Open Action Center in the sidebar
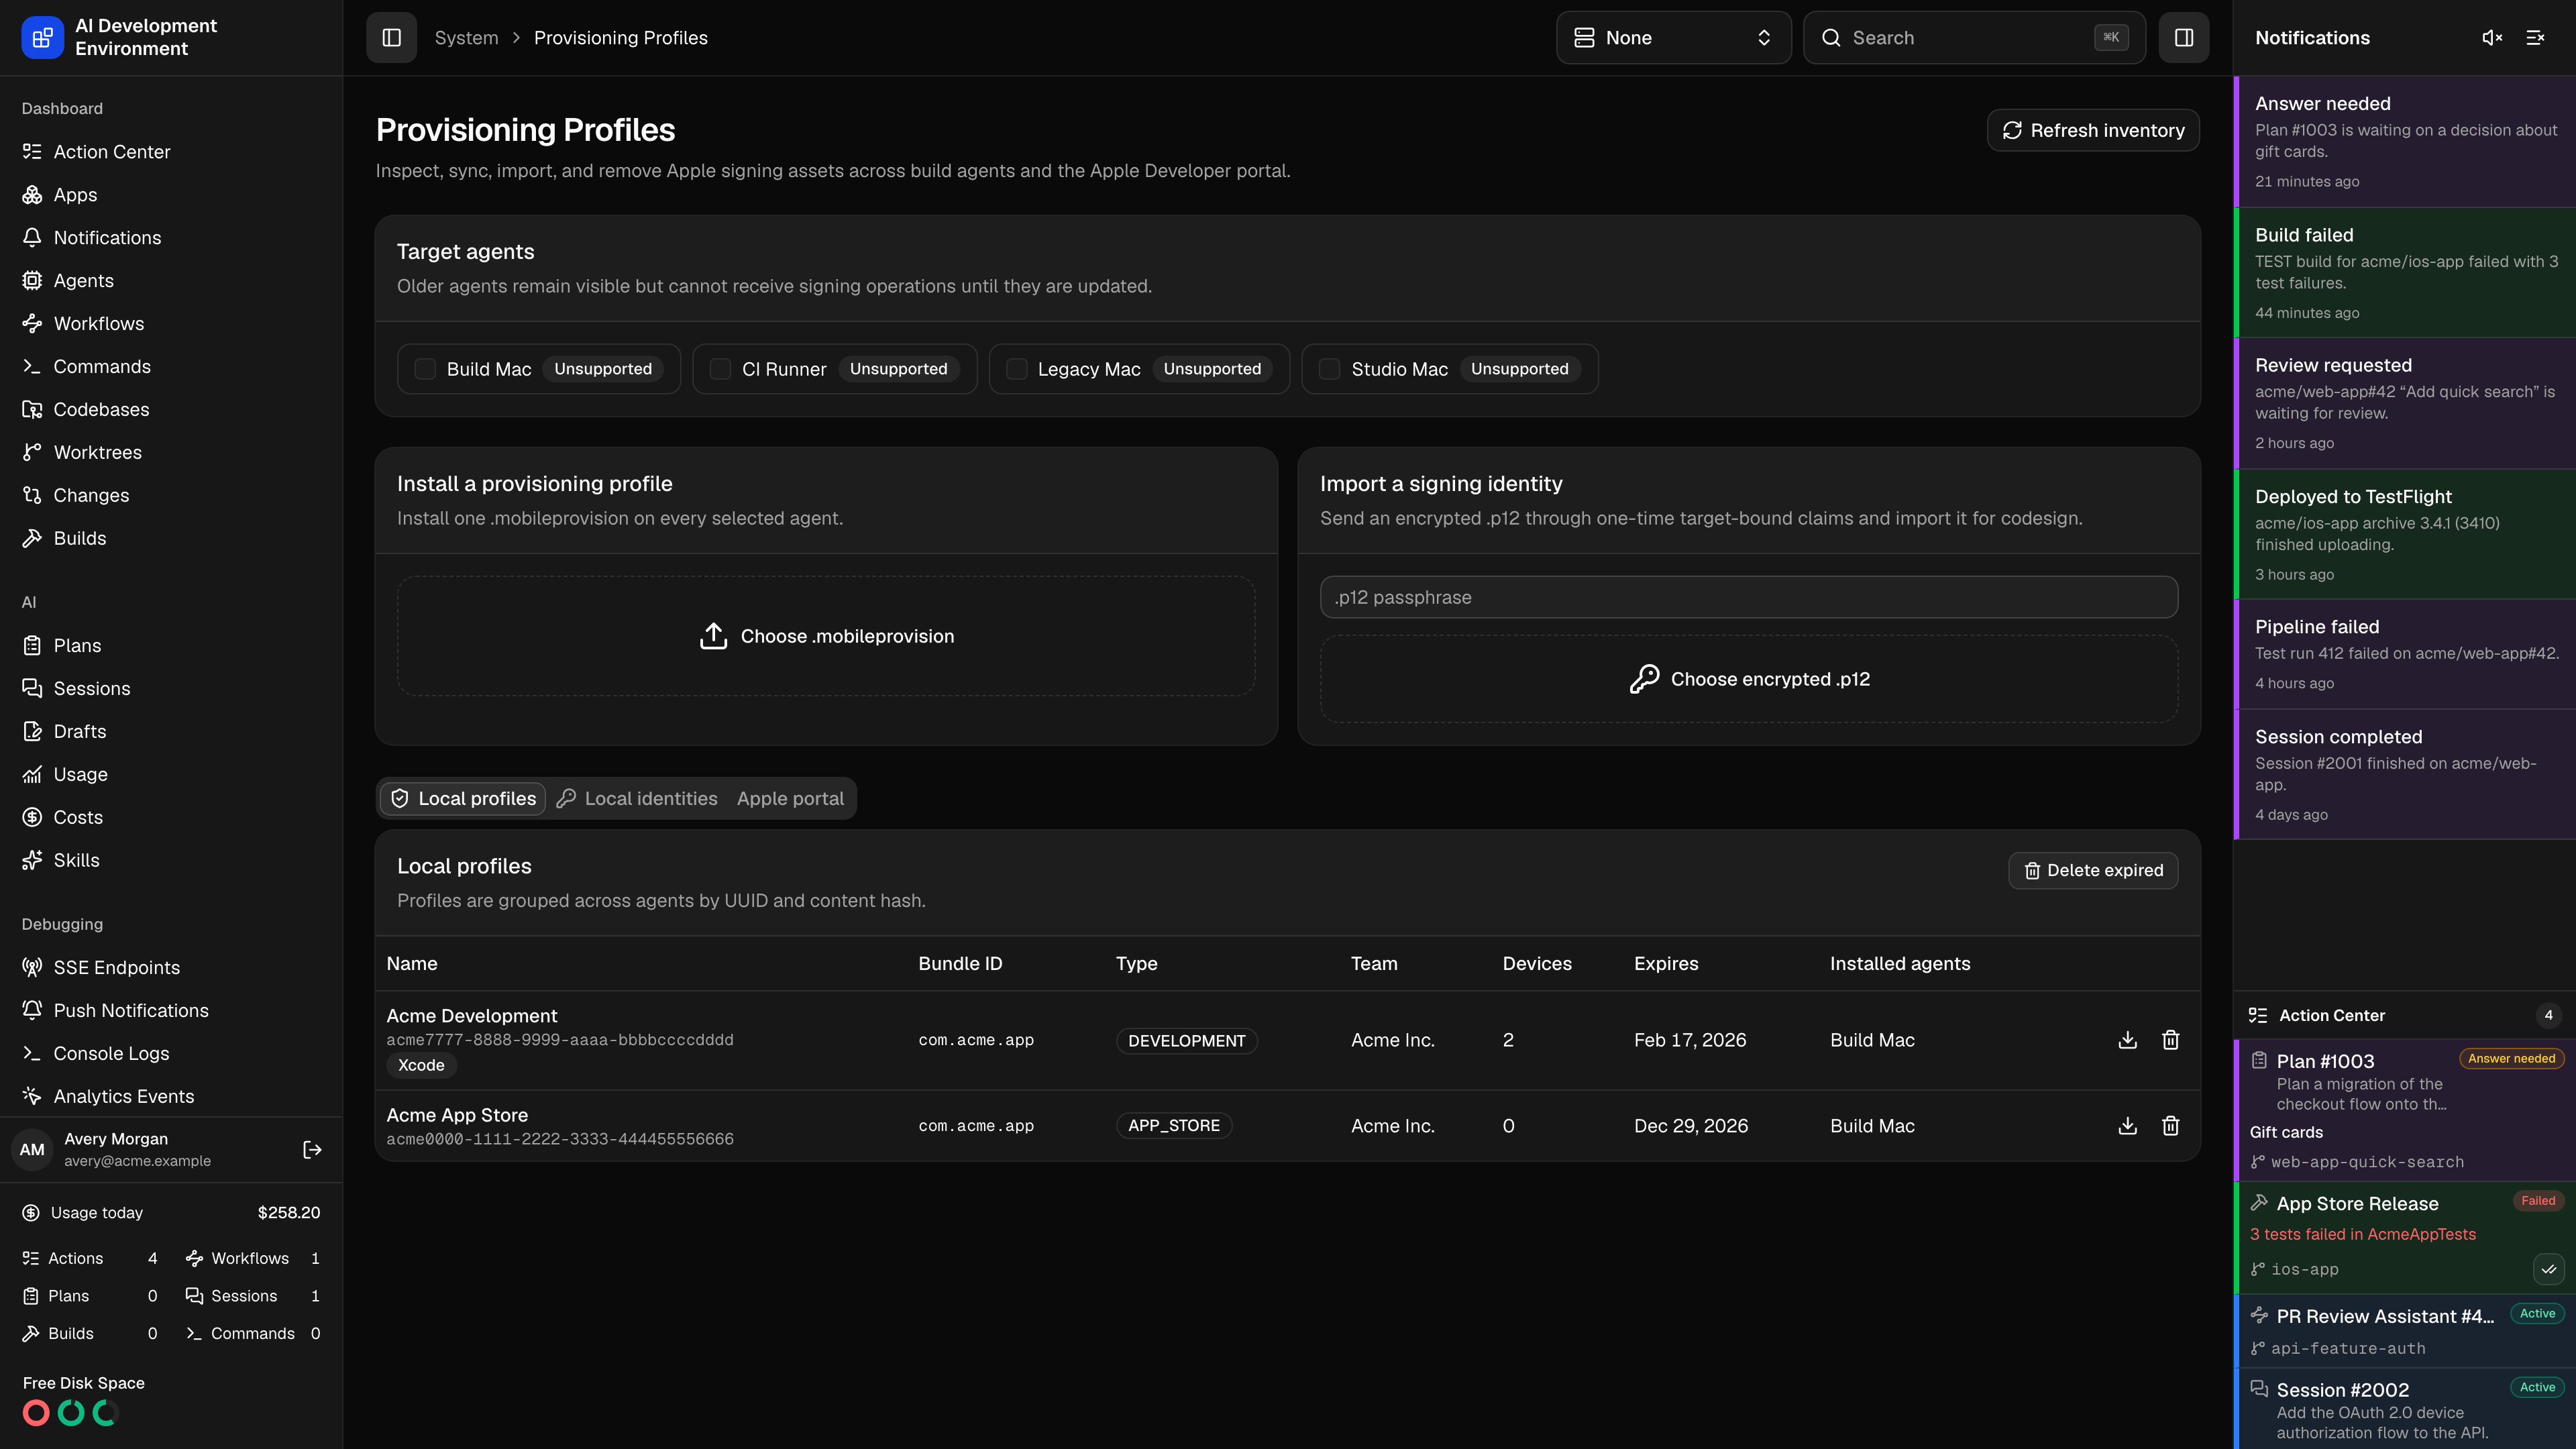Viewport: 2576px width, 1449px height. [171, 152]
